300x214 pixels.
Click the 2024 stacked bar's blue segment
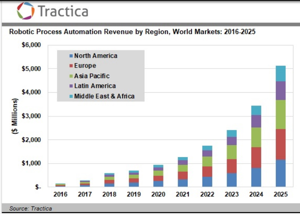pos(256,177)
